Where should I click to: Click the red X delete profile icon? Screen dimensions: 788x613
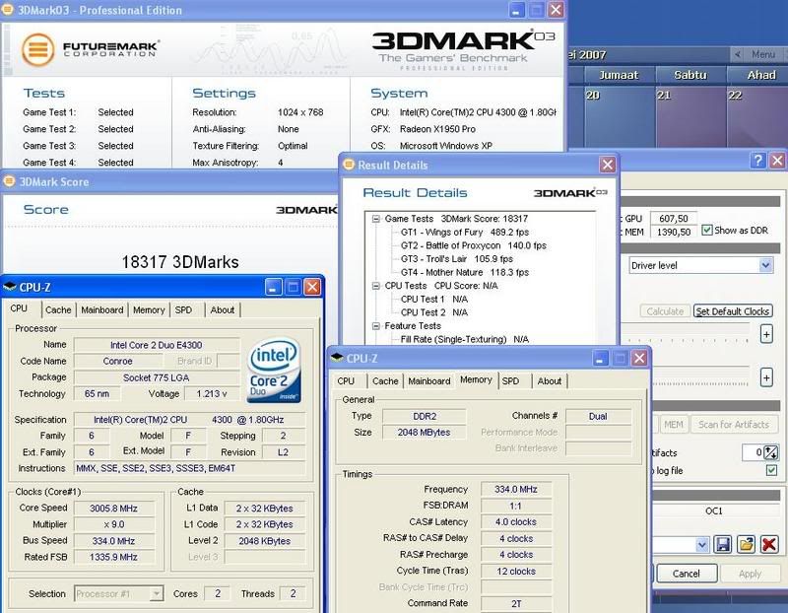(x=769, y=544)
